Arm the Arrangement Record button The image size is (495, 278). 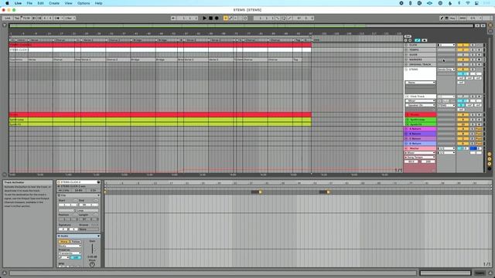click(217, 19)
